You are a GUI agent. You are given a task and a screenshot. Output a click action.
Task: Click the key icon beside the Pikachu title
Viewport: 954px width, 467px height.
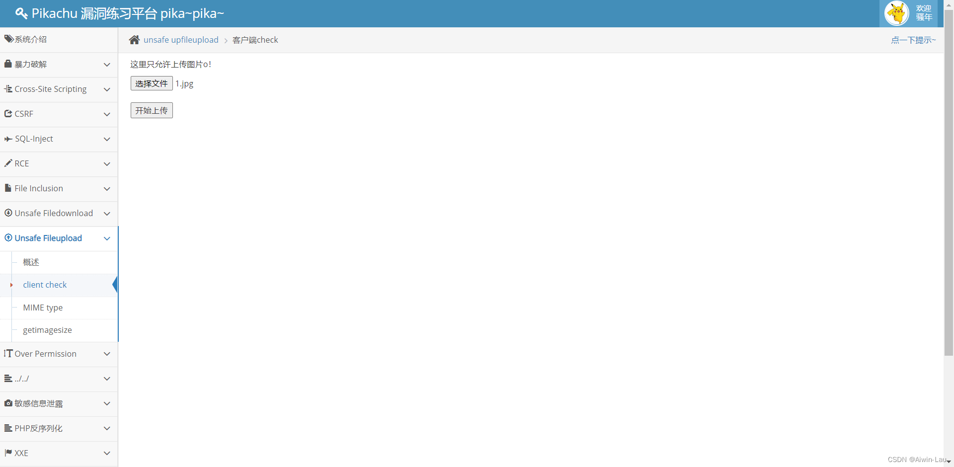[x=21, y=13]
